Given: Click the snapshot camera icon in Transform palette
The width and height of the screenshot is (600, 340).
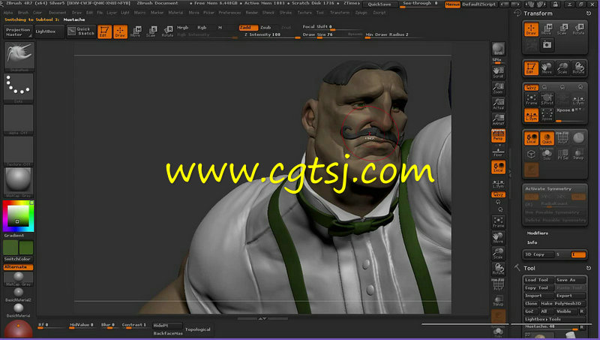Looking at the screenshot, I should point(547,45).
